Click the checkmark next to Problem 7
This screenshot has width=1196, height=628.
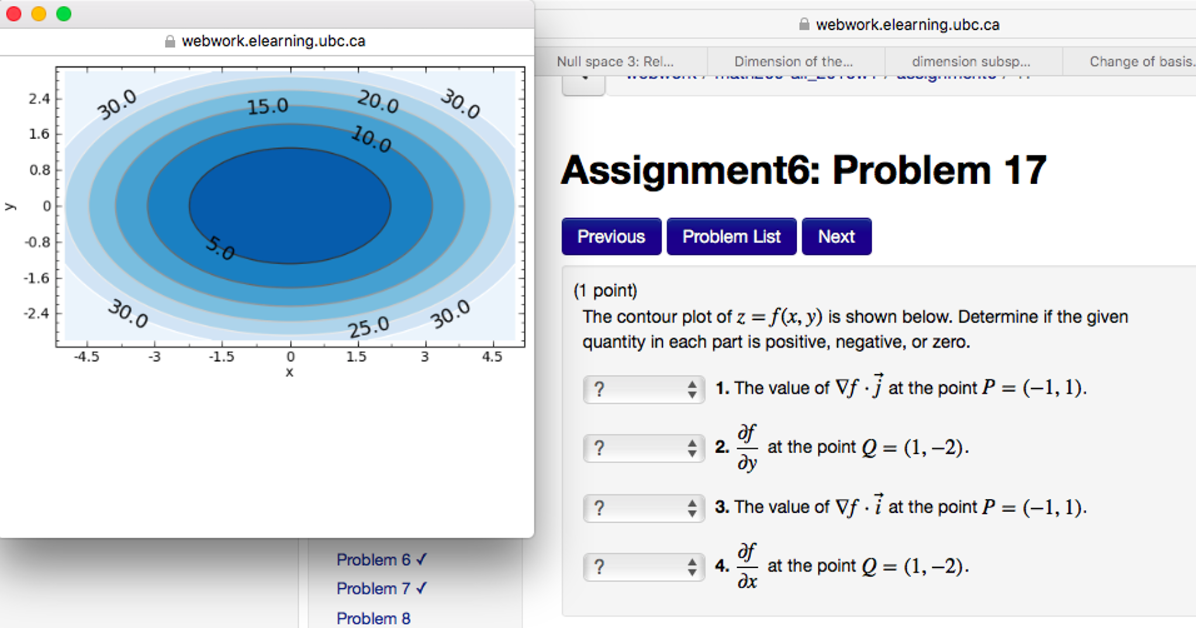tap(423, 588)
